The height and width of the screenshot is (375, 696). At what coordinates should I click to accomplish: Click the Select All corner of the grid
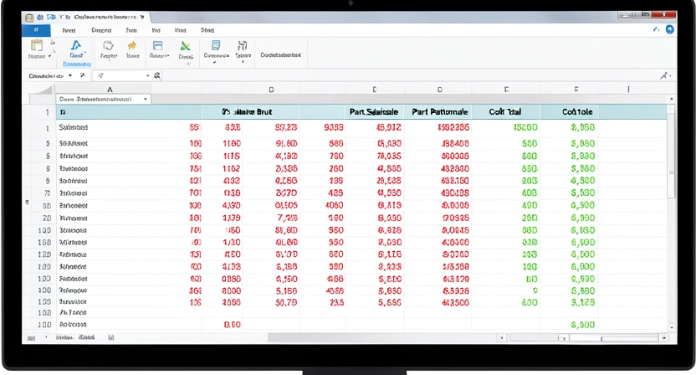[41, 90]
